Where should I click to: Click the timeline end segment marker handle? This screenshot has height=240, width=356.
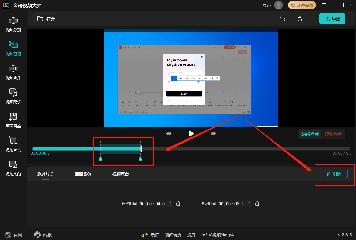pyautogui.click(x=140, y=159)
